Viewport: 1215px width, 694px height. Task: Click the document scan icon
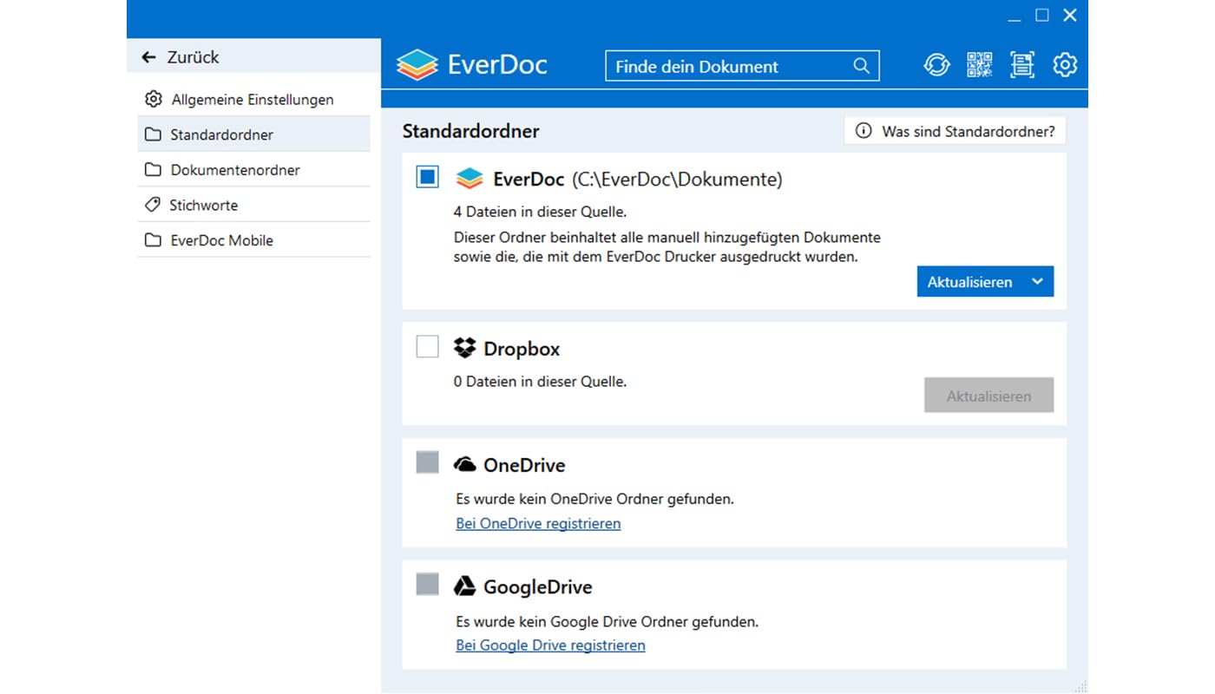1022,65
